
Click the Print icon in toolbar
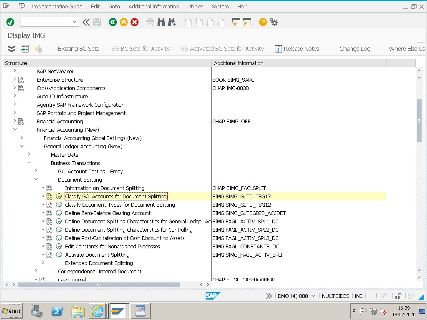(150, 22)
